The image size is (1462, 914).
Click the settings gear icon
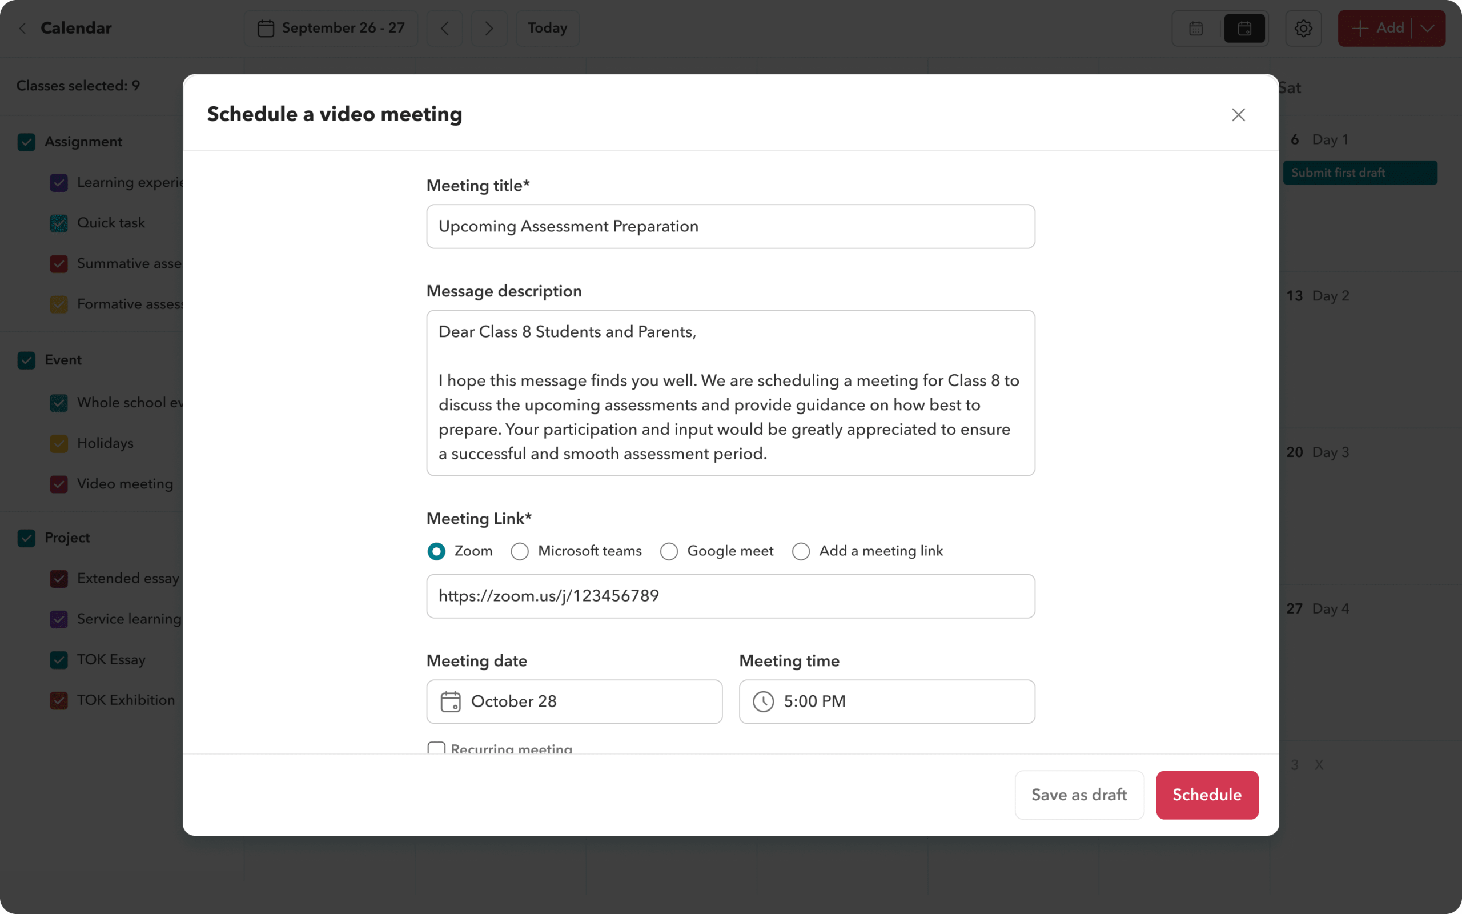point(1303,29)
